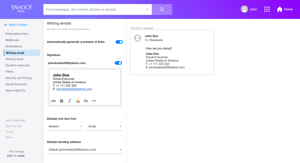Open the Small font size dropdown

105,126
